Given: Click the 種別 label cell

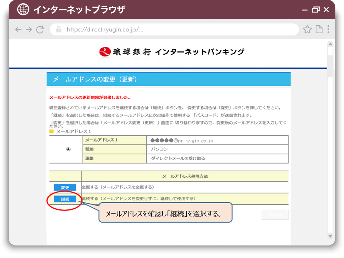Looking at the screenshot, I should point(115,149).
